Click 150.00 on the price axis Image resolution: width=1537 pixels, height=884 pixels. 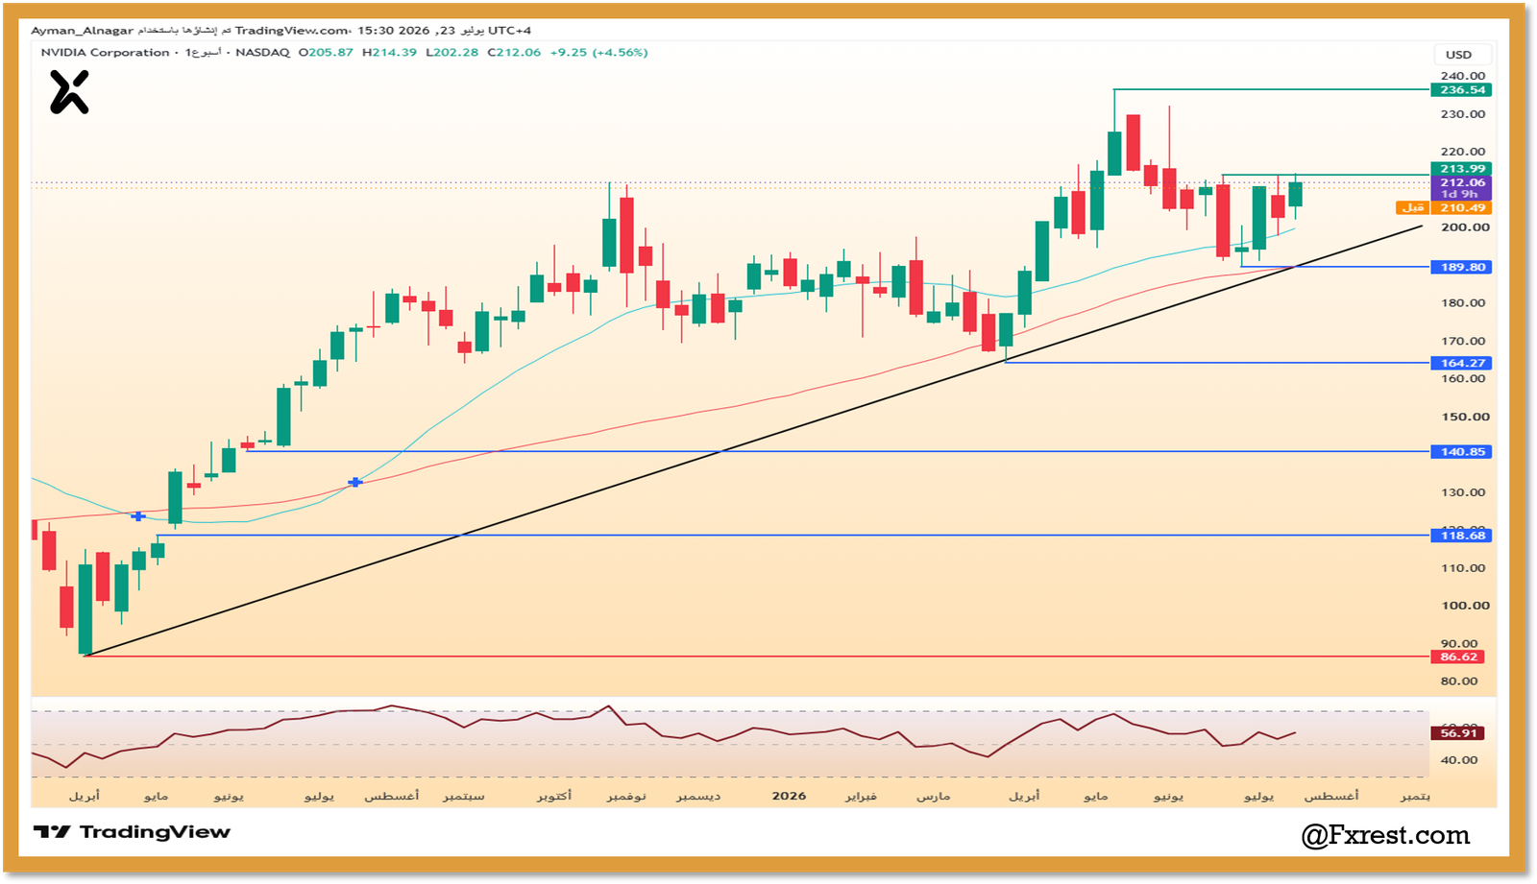1467,417
